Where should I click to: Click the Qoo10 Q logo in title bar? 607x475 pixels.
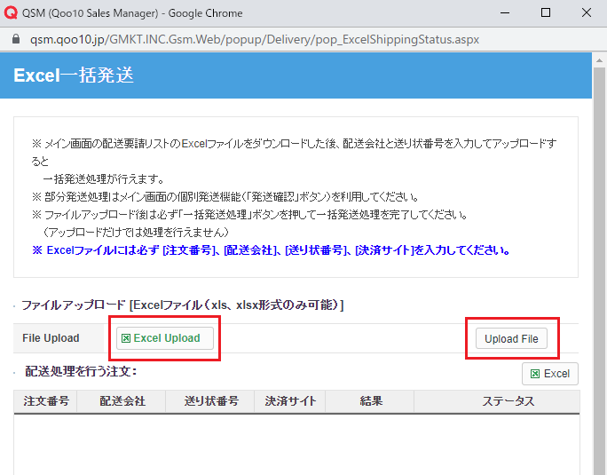pyautogui.click(x=11, y=12)
